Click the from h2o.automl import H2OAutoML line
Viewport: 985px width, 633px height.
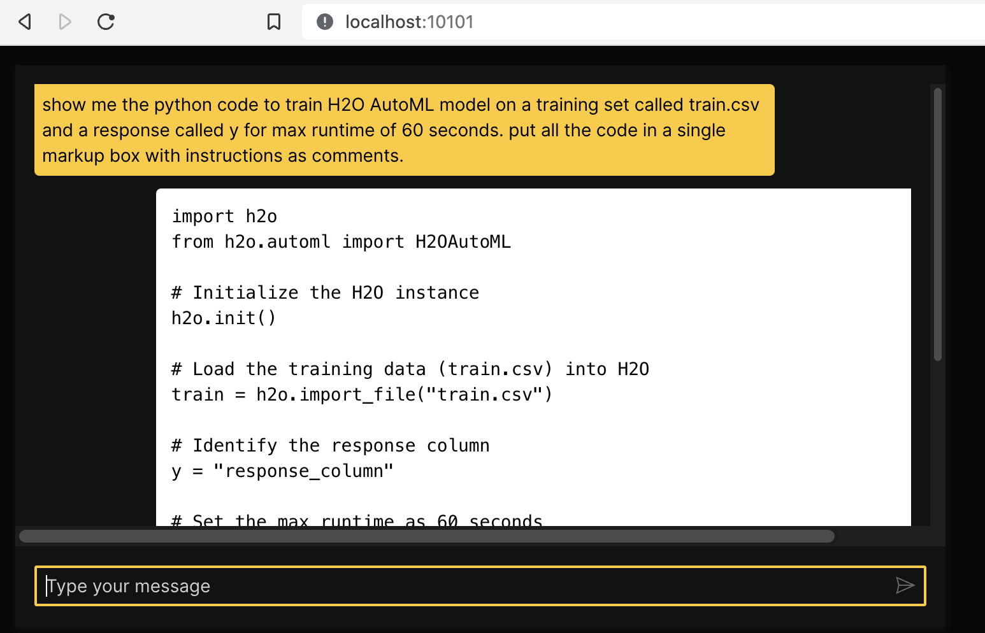coord(340,241)
